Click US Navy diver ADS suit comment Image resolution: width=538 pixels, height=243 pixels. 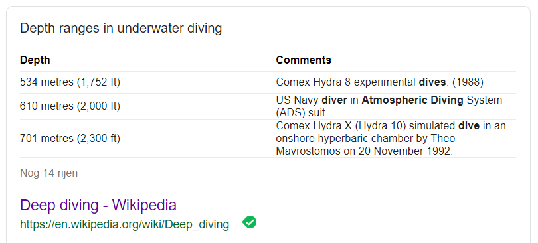click(389, 106)
